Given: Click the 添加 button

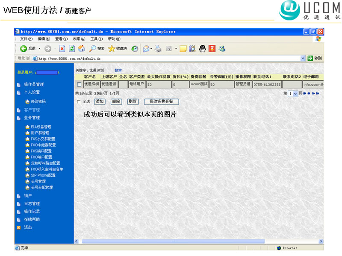Looking at the screenshot, I should pos(100,102).
